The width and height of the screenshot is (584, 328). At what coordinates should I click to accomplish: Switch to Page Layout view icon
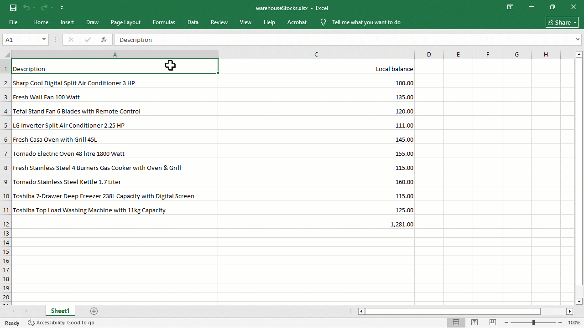[474, 323]
